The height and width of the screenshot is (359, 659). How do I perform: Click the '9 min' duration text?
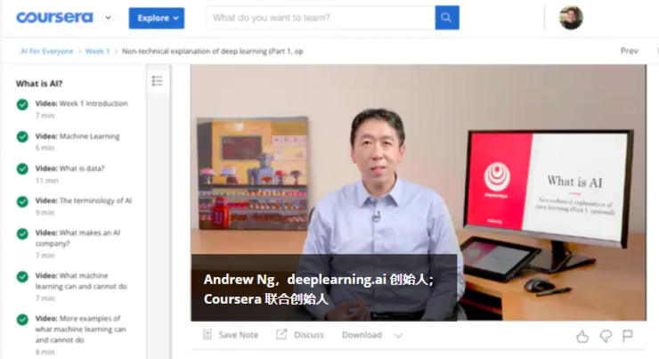(45, 212)
